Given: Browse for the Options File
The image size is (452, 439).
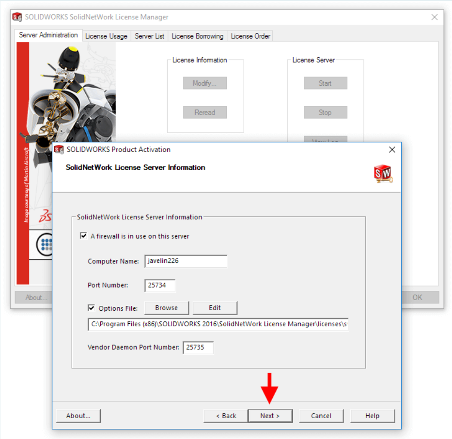Looking at the screenshot, I should [x=167, y=308].
